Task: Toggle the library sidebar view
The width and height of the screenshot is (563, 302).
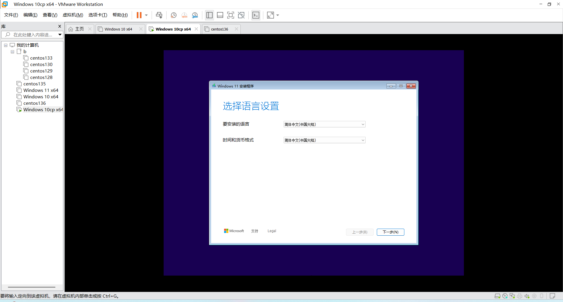Action: pos(209,15)
